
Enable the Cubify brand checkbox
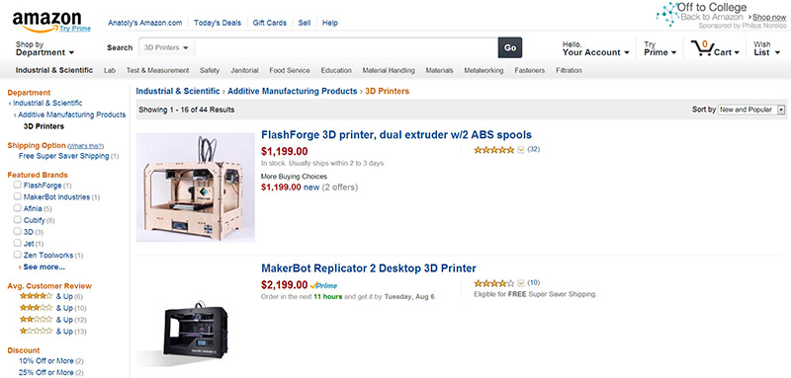pyautogui.click(x=17, y=220)
